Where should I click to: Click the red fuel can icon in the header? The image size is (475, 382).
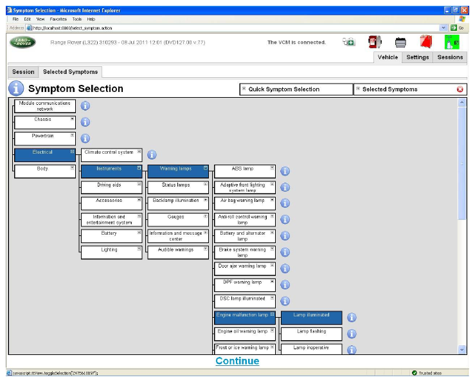pyautogui.click(x=426, y=42)
